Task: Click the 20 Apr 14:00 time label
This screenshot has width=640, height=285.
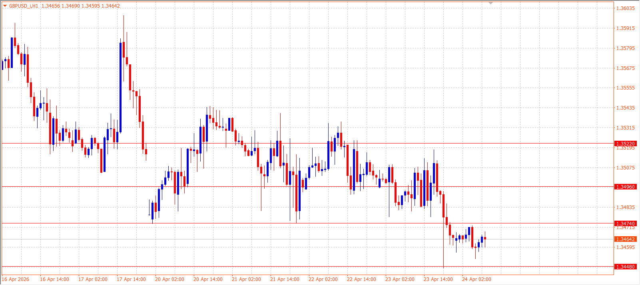Action: coord(208,279)
